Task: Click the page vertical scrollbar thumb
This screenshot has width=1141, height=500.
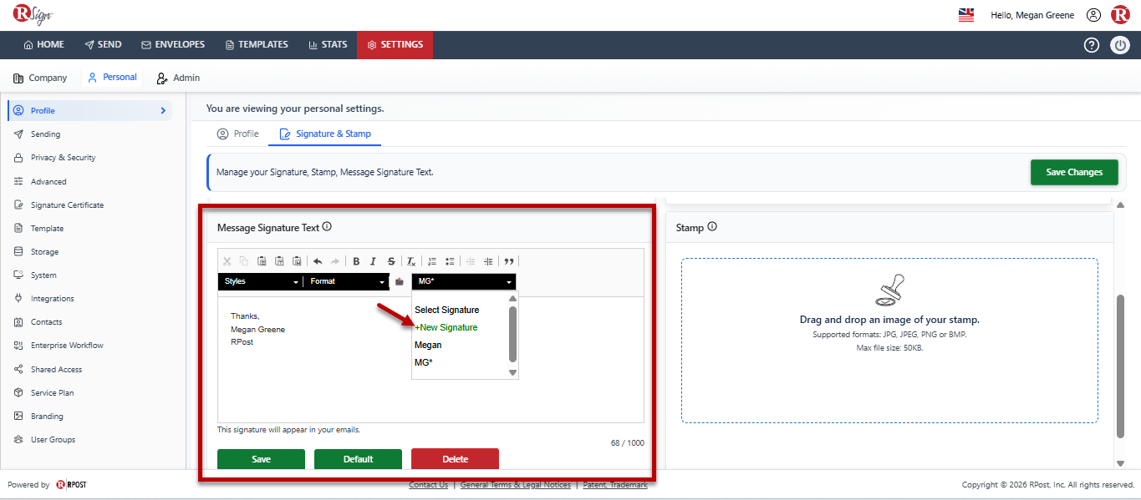Action: coord(1121,366)
